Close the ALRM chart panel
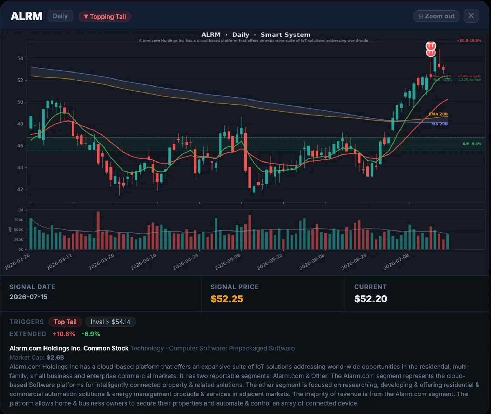This screenshot has height=414, width=491. click(x=471, y=16)
